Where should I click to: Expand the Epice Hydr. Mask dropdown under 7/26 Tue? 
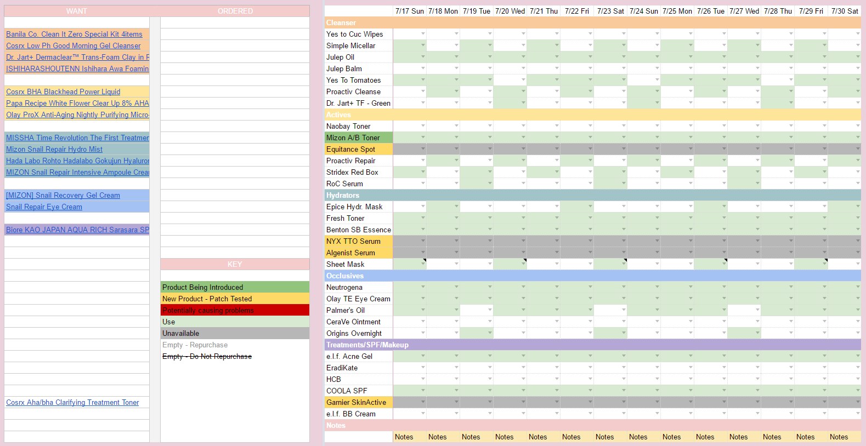point(724,207)
